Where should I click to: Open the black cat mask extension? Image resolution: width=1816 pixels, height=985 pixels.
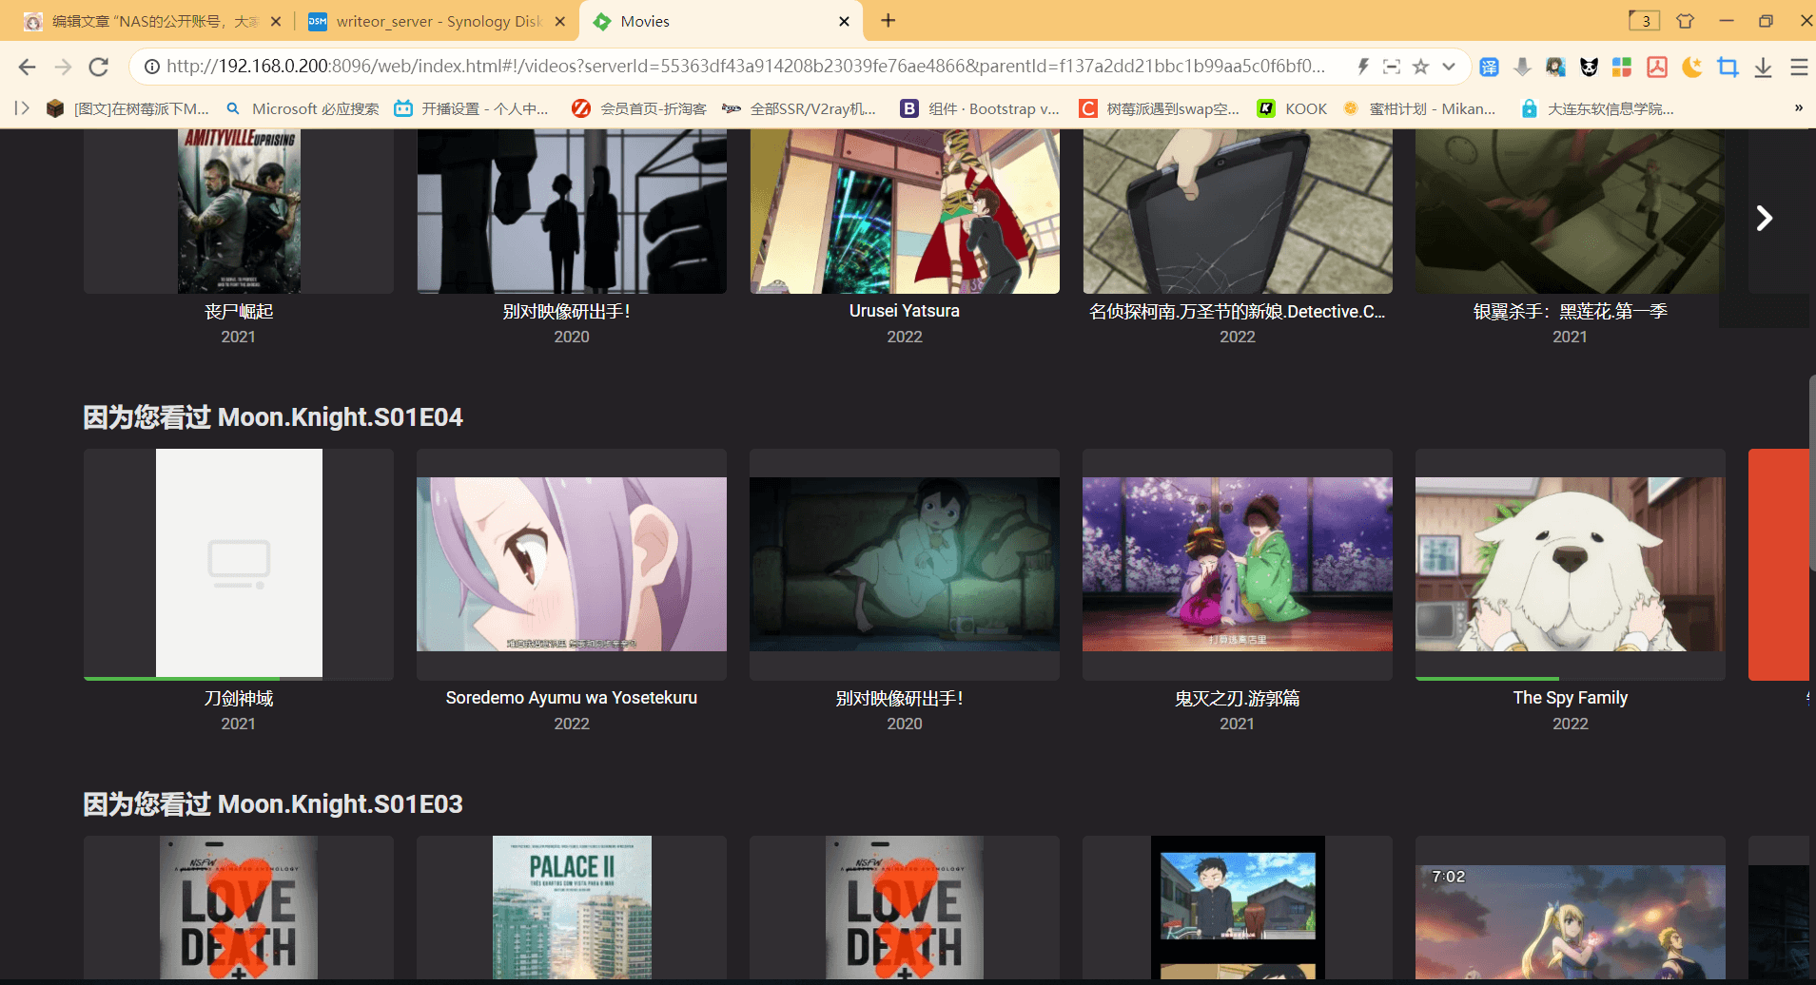coord(1589,67)
